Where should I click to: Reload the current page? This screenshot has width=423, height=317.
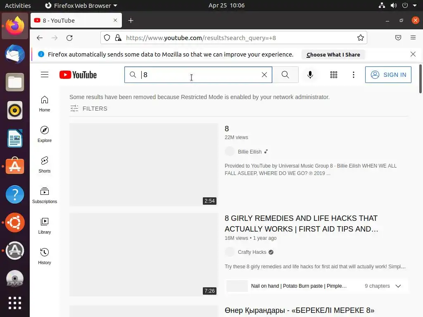[x=69, y=38]
